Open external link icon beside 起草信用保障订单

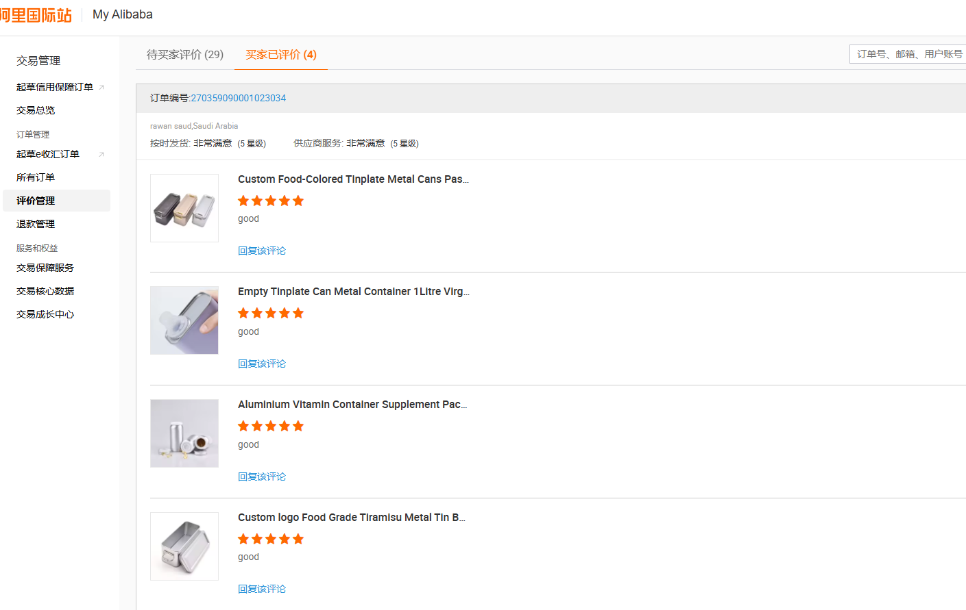pos(101,87)
